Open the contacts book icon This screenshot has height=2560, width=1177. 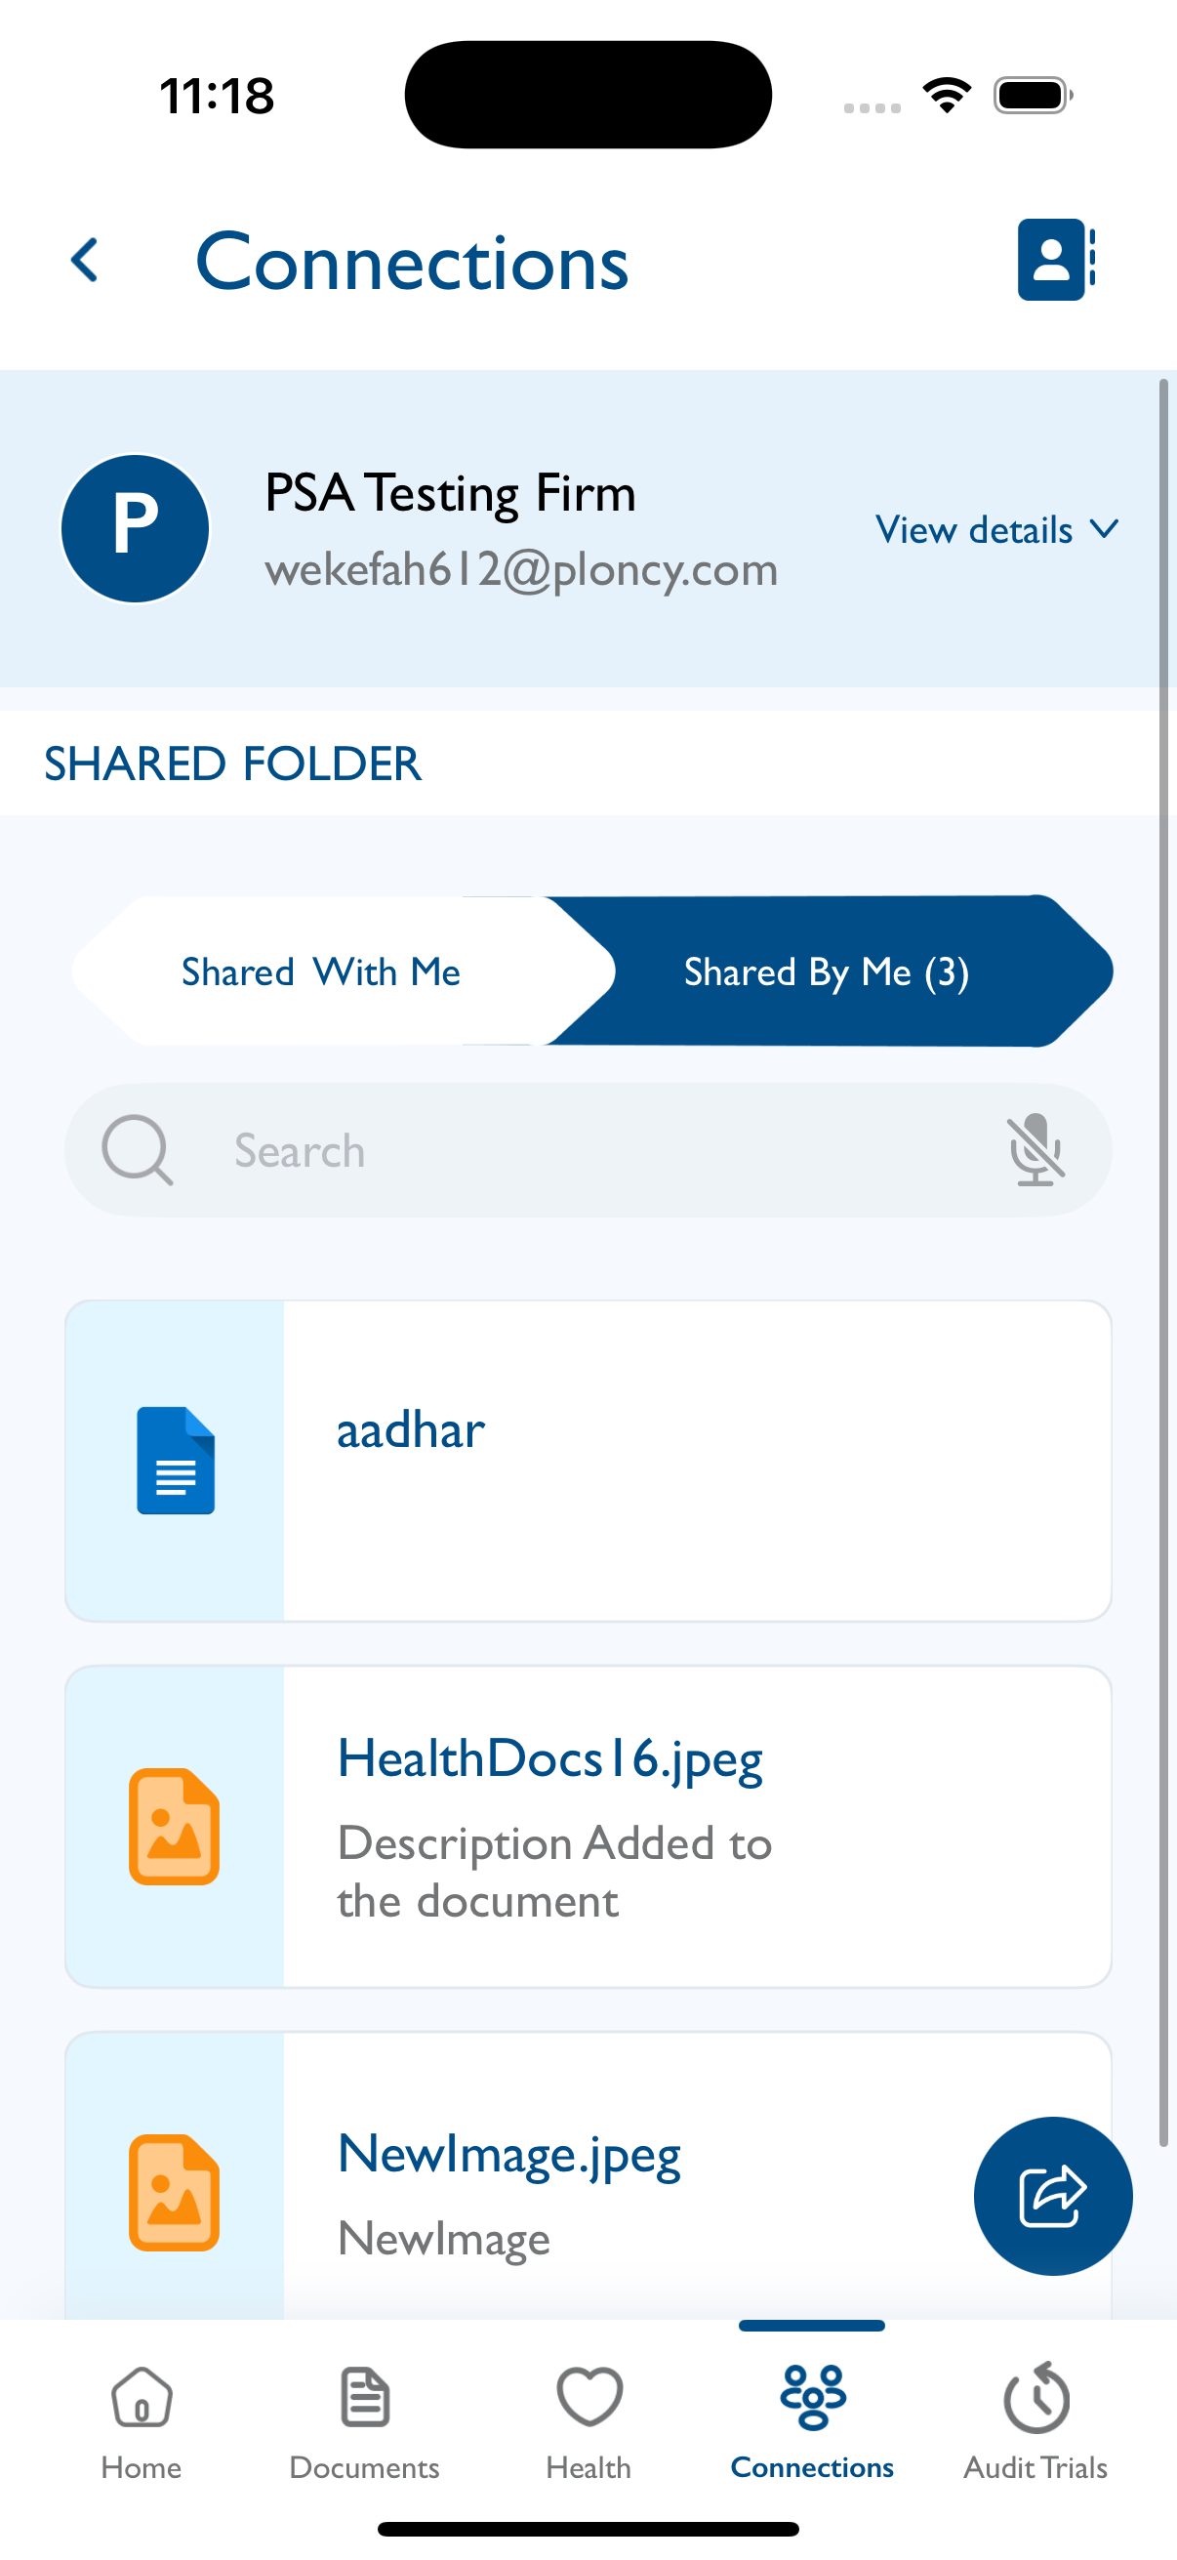1056,260
